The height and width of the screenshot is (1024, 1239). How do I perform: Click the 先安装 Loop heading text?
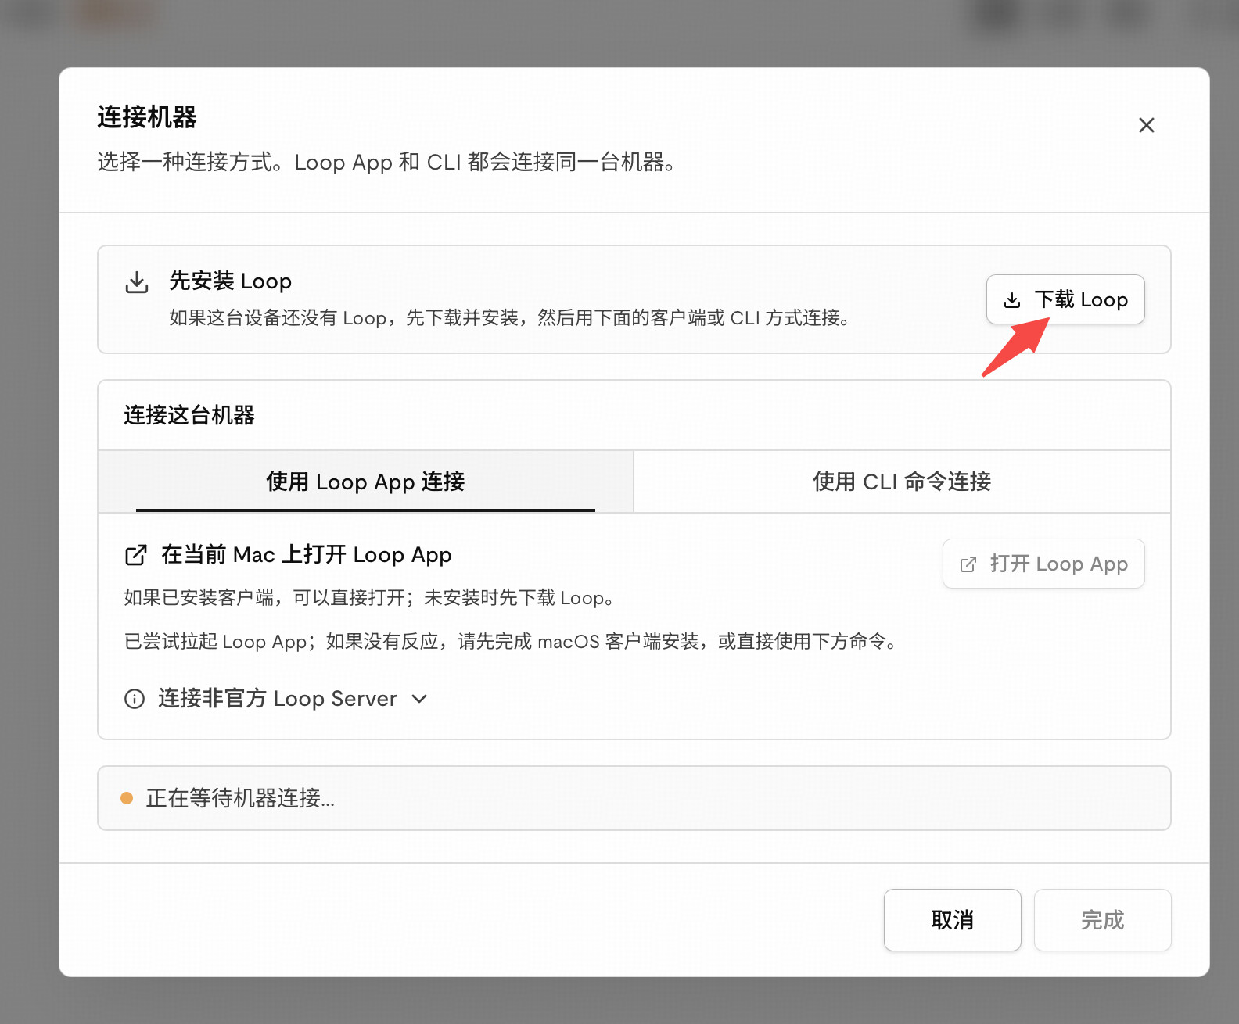click(231, 281)
